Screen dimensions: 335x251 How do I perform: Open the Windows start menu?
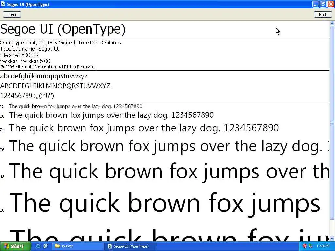coord(15,246)
